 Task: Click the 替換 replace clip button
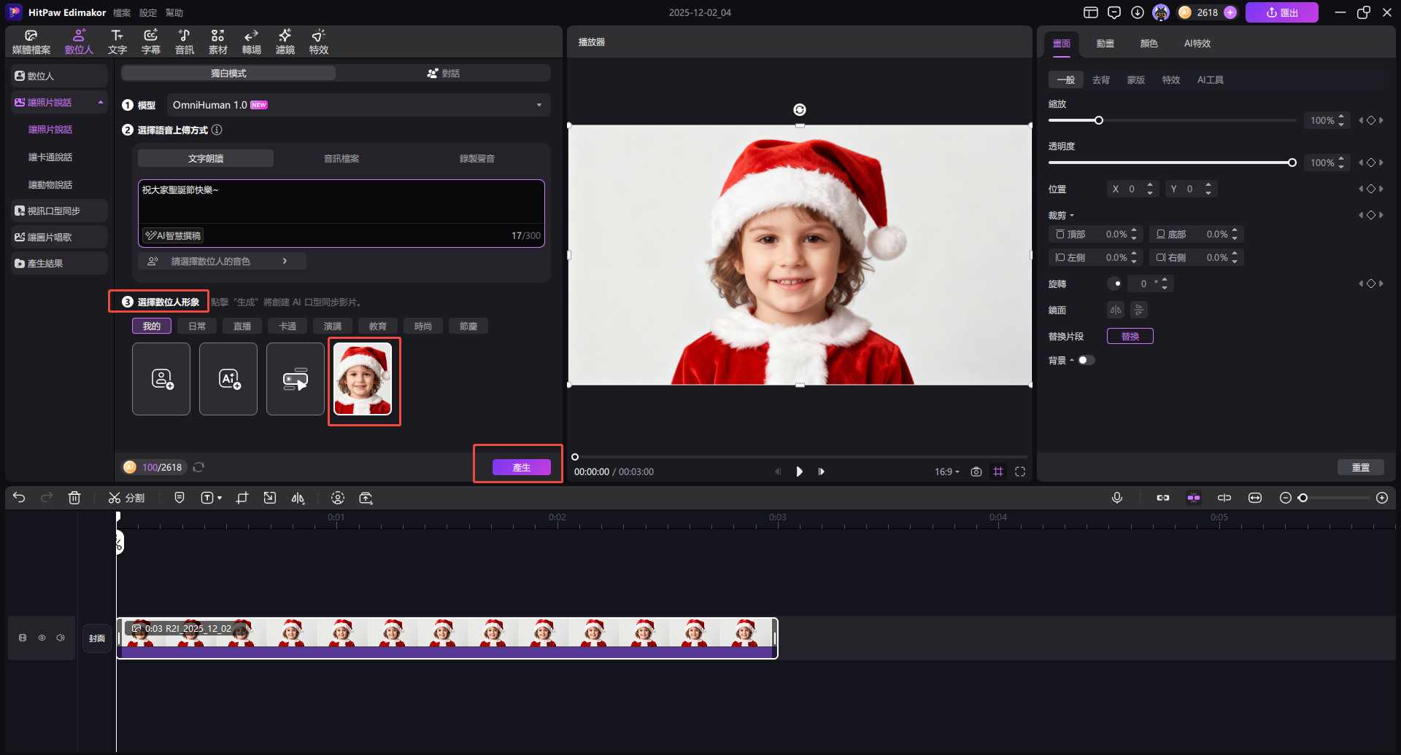pos(1130,336)
